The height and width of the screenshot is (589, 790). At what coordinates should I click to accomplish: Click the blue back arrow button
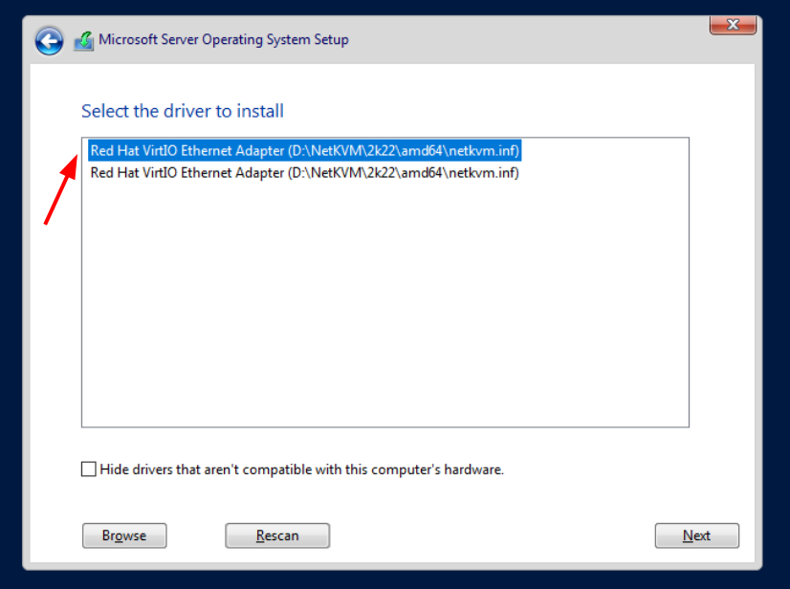tap(49, 40)
